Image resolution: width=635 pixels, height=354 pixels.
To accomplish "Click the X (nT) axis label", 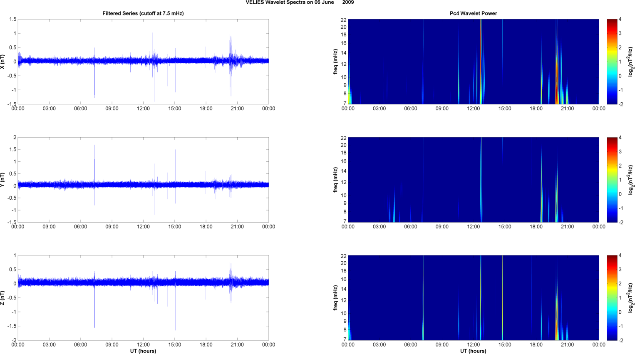I will click(x=3, y=62).
